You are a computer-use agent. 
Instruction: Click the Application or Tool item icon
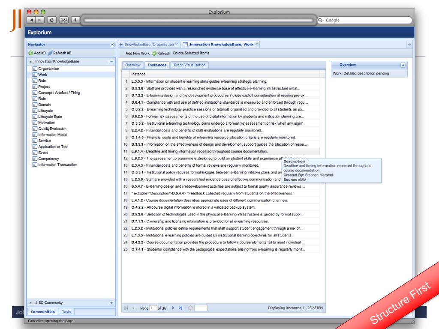(35, 147)
